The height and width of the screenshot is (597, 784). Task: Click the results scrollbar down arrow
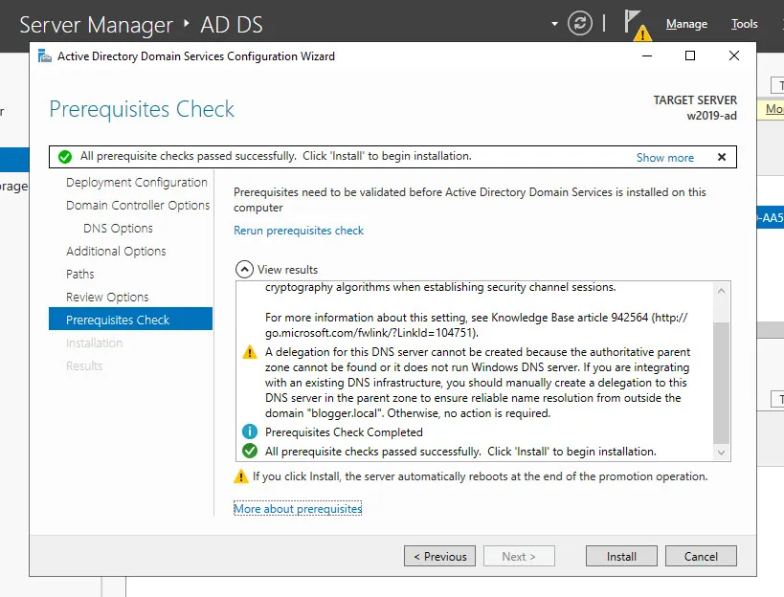pos(723,453)
